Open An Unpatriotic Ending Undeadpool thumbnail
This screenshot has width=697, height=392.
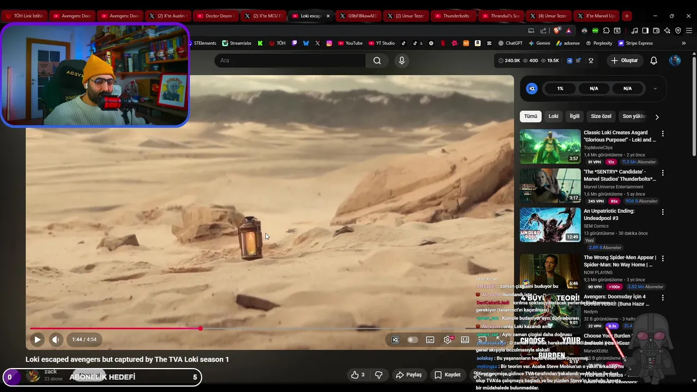pos(550,224)
